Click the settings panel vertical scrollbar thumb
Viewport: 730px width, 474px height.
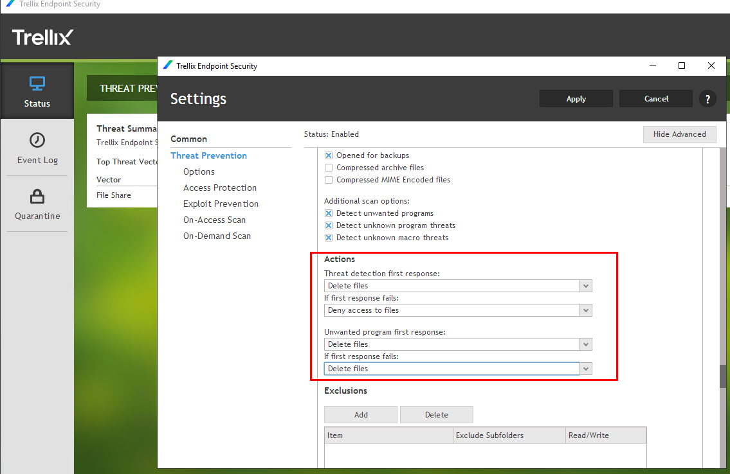pos(722,376)
